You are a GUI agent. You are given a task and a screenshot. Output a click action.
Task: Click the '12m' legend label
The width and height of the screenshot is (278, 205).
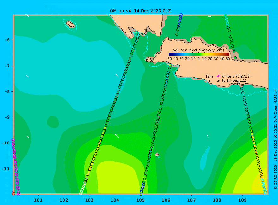click(209, 76)
